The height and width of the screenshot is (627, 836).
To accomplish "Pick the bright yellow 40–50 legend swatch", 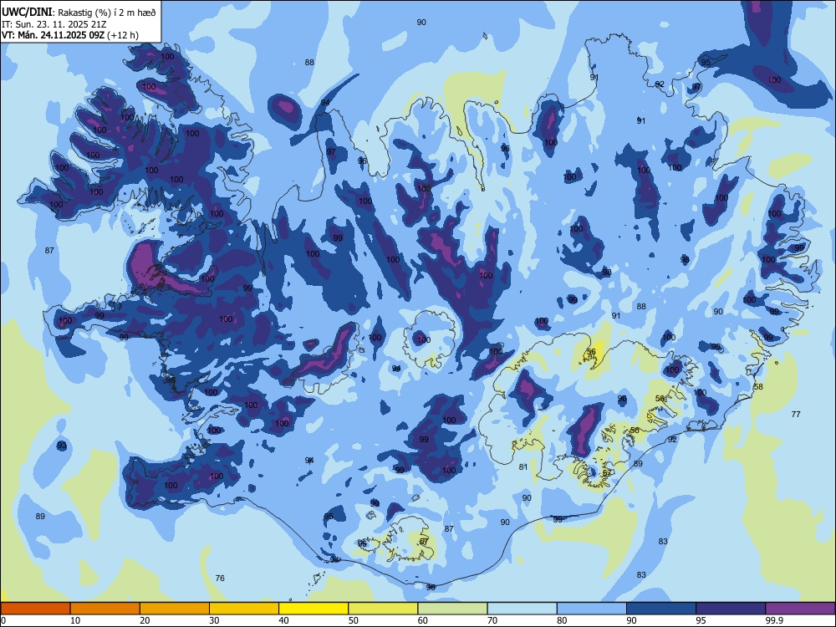I will (313, 609).
